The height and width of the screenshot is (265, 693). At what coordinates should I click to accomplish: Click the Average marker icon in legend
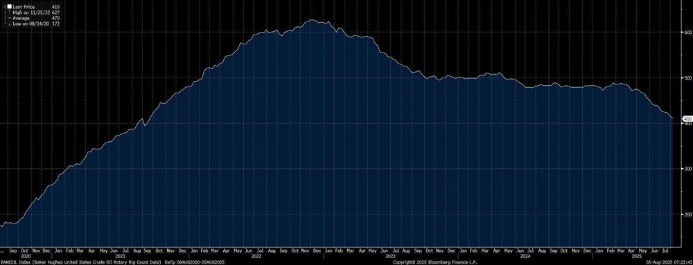click(9, 19)
